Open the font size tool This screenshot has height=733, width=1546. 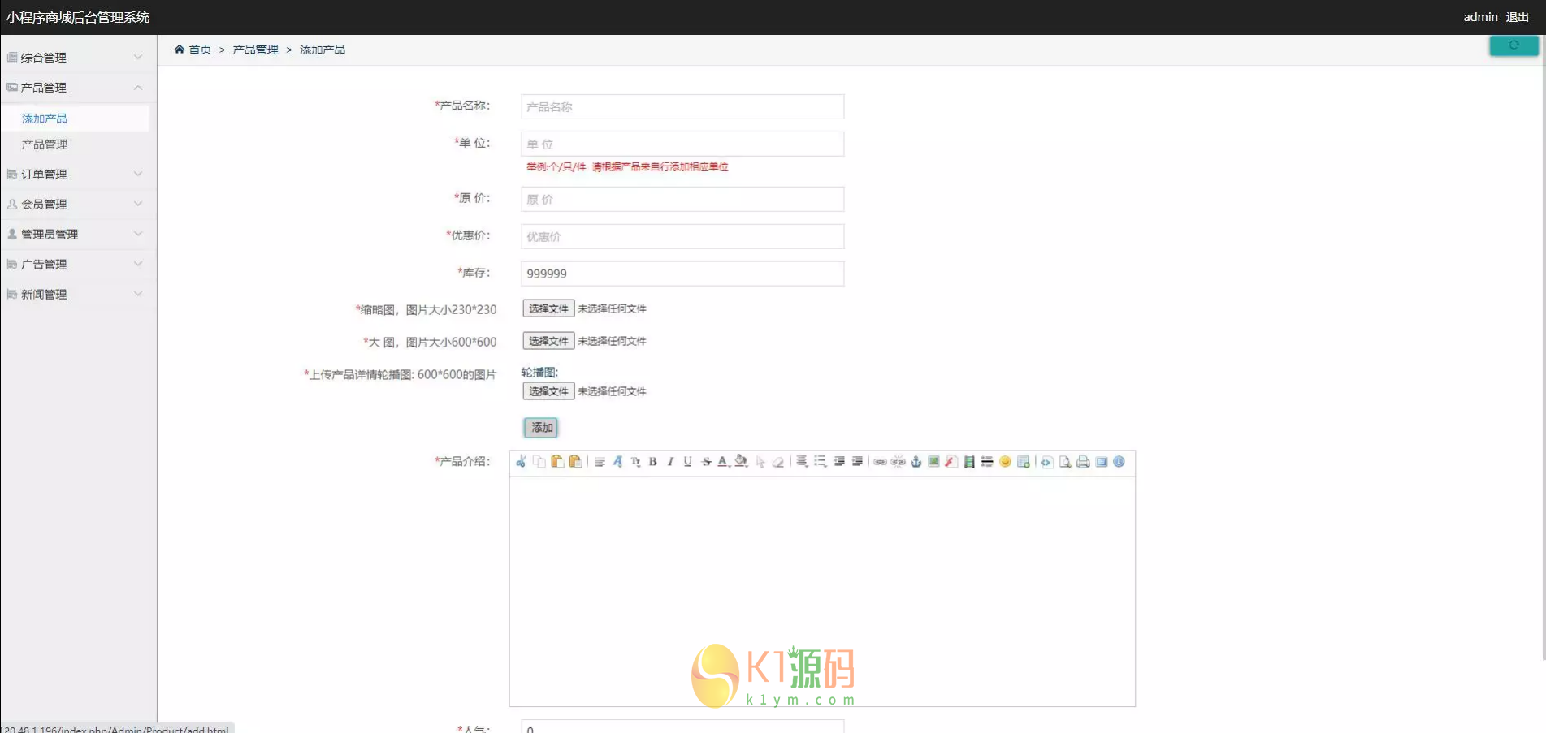pos(635,462)
